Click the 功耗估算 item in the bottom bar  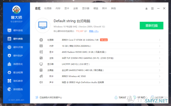(121, 97)
